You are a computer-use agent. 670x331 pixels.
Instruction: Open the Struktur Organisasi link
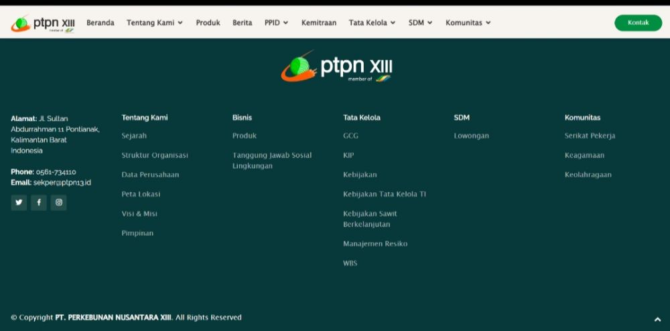155,155
